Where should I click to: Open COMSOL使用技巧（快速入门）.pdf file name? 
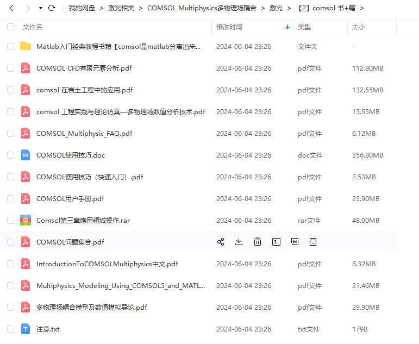click(90, 177)
